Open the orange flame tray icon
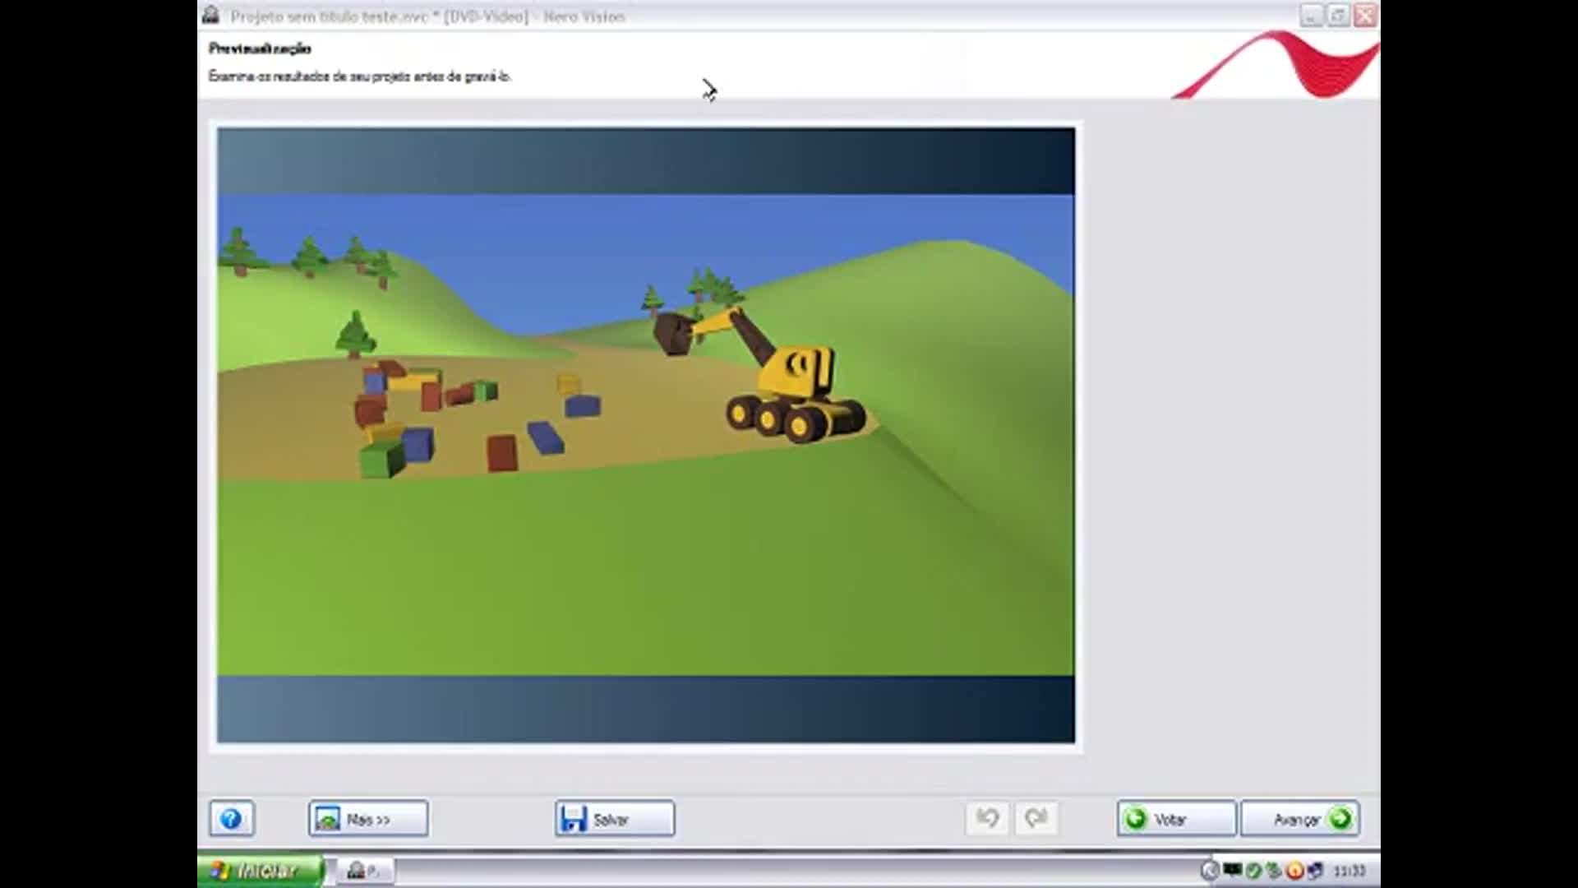Image resolution: width=1578 pixels, height=888 pixels. pos(1294,871)
